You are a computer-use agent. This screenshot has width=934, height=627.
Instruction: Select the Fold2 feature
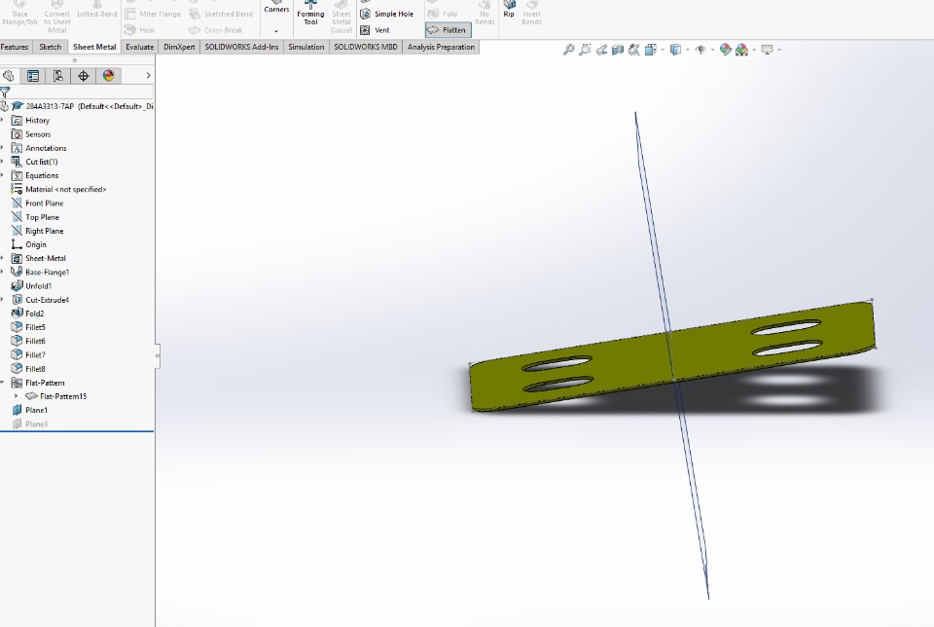coord(27,313)
